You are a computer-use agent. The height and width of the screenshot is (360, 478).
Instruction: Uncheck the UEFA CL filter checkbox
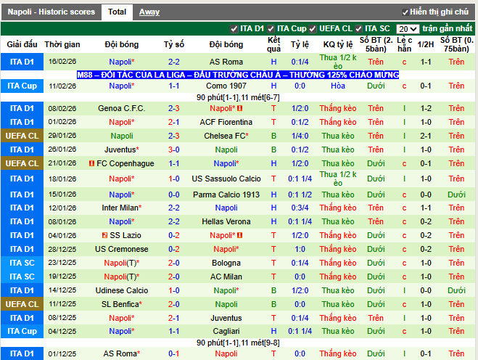click(313, 29)
